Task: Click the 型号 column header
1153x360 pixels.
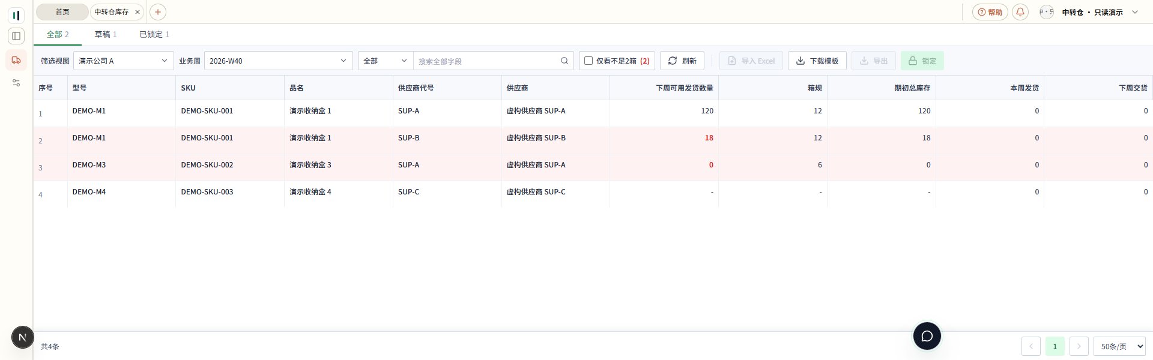Action: [x=121, y=88]
